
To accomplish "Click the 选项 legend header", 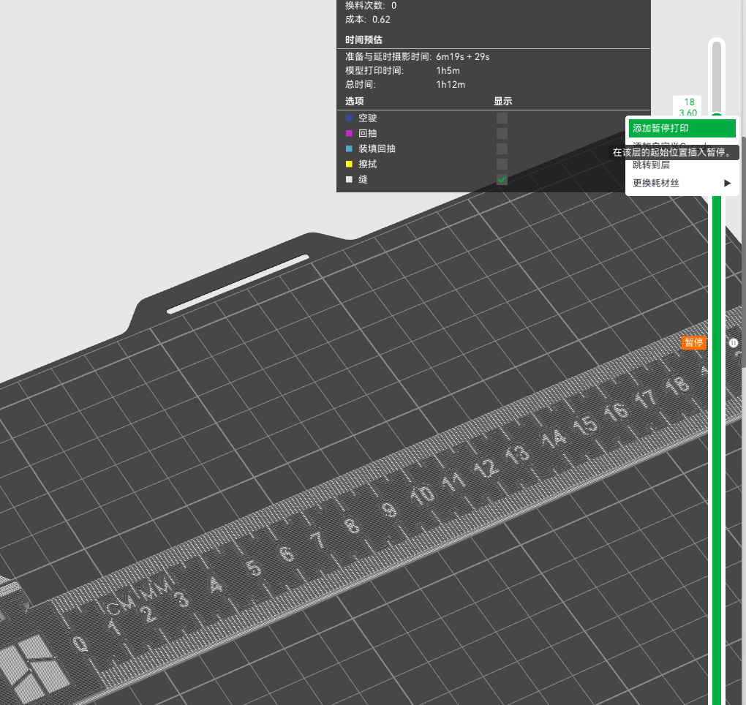I will click(354, 101).
